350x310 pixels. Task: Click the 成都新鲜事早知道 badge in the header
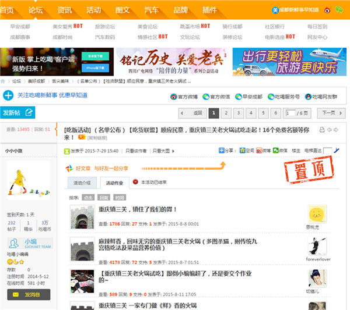coord(295,10)
